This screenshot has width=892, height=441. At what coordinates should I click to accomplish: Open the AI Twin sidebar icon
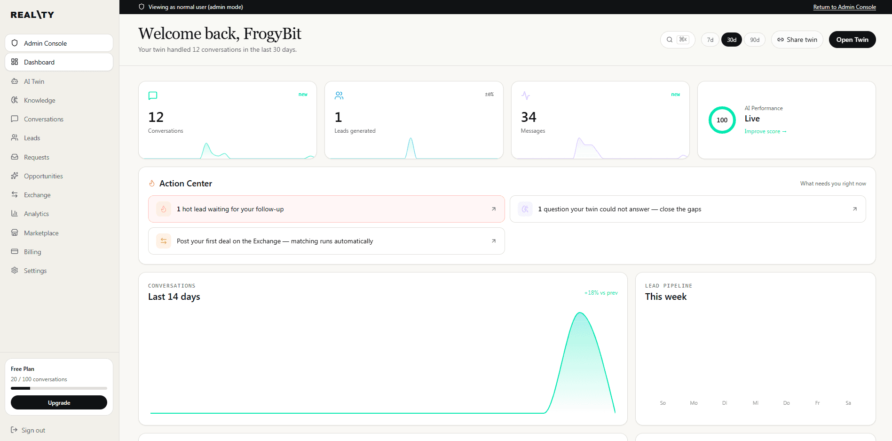(x=15, y=81)
